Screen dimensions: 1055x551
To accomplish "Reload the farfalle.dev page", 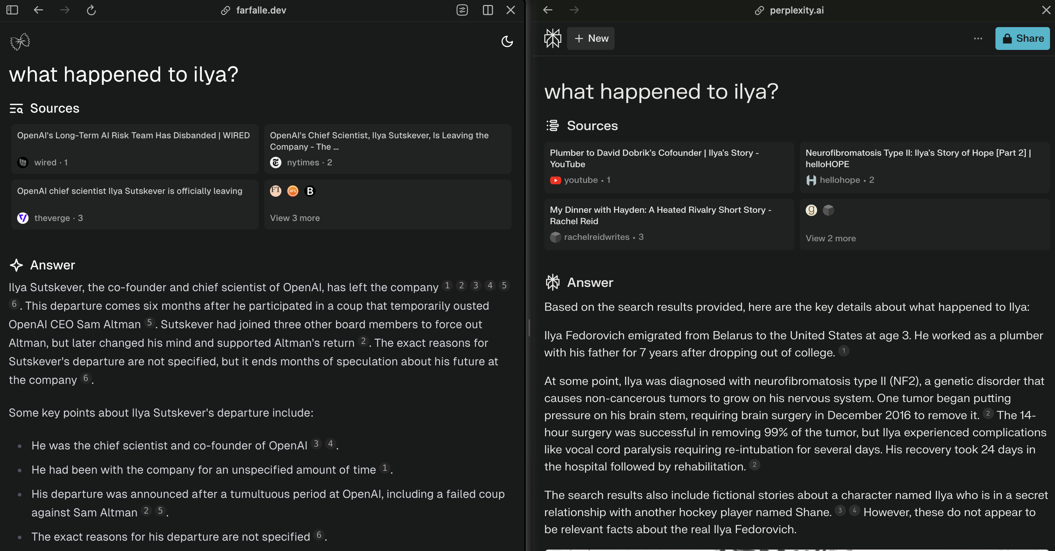I will 91,10.
